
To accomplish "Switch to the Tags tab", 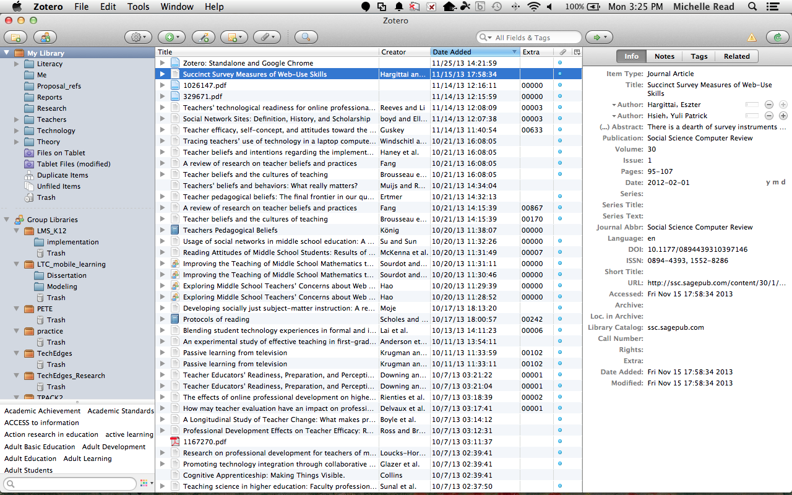I will pos(699,56).
